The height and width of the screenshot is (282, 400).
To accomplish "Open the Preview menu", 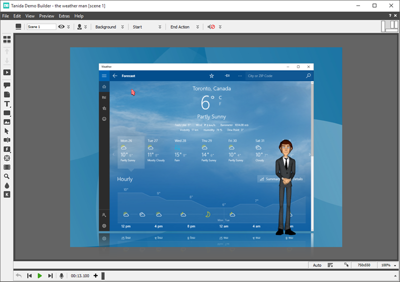I will pyautogui.click(x=46, y=16).
